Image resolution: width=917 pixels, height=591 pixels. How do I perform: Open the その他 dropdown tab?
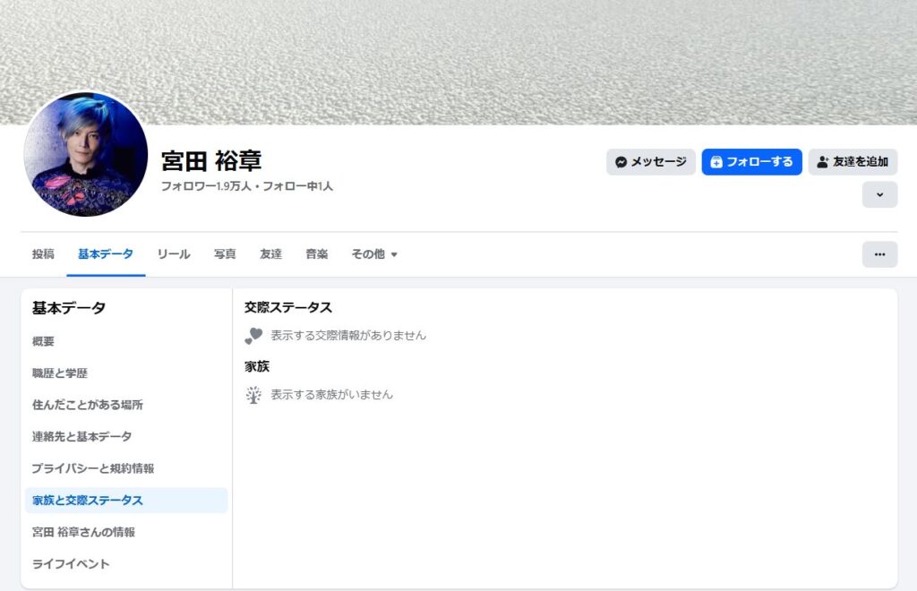(x=374, y=254)
